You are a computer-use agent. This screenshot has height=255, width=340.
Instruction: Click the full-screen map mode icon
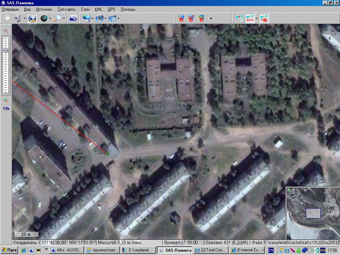(x=73, y=18)
